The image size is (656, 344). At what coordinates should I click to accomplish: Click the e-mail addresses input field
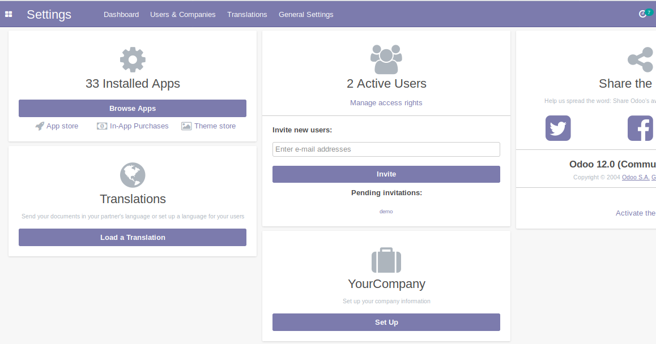click(x=386, y=149)
